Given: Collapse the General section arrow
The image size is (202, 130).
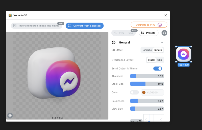Looking at the screenshot, I should [x=162, y=43].
